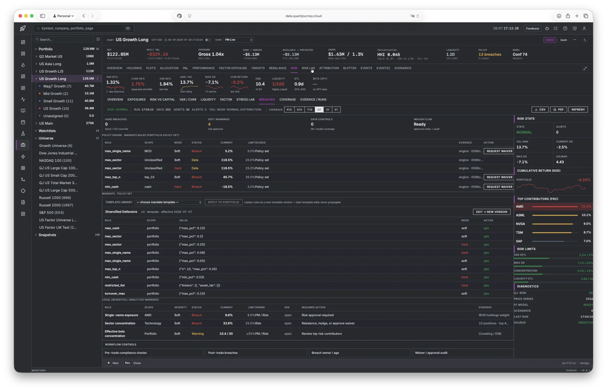Select the MTD lookback option
The width and height of the screenshot is (607, 391).
click(x=289, y=110)
